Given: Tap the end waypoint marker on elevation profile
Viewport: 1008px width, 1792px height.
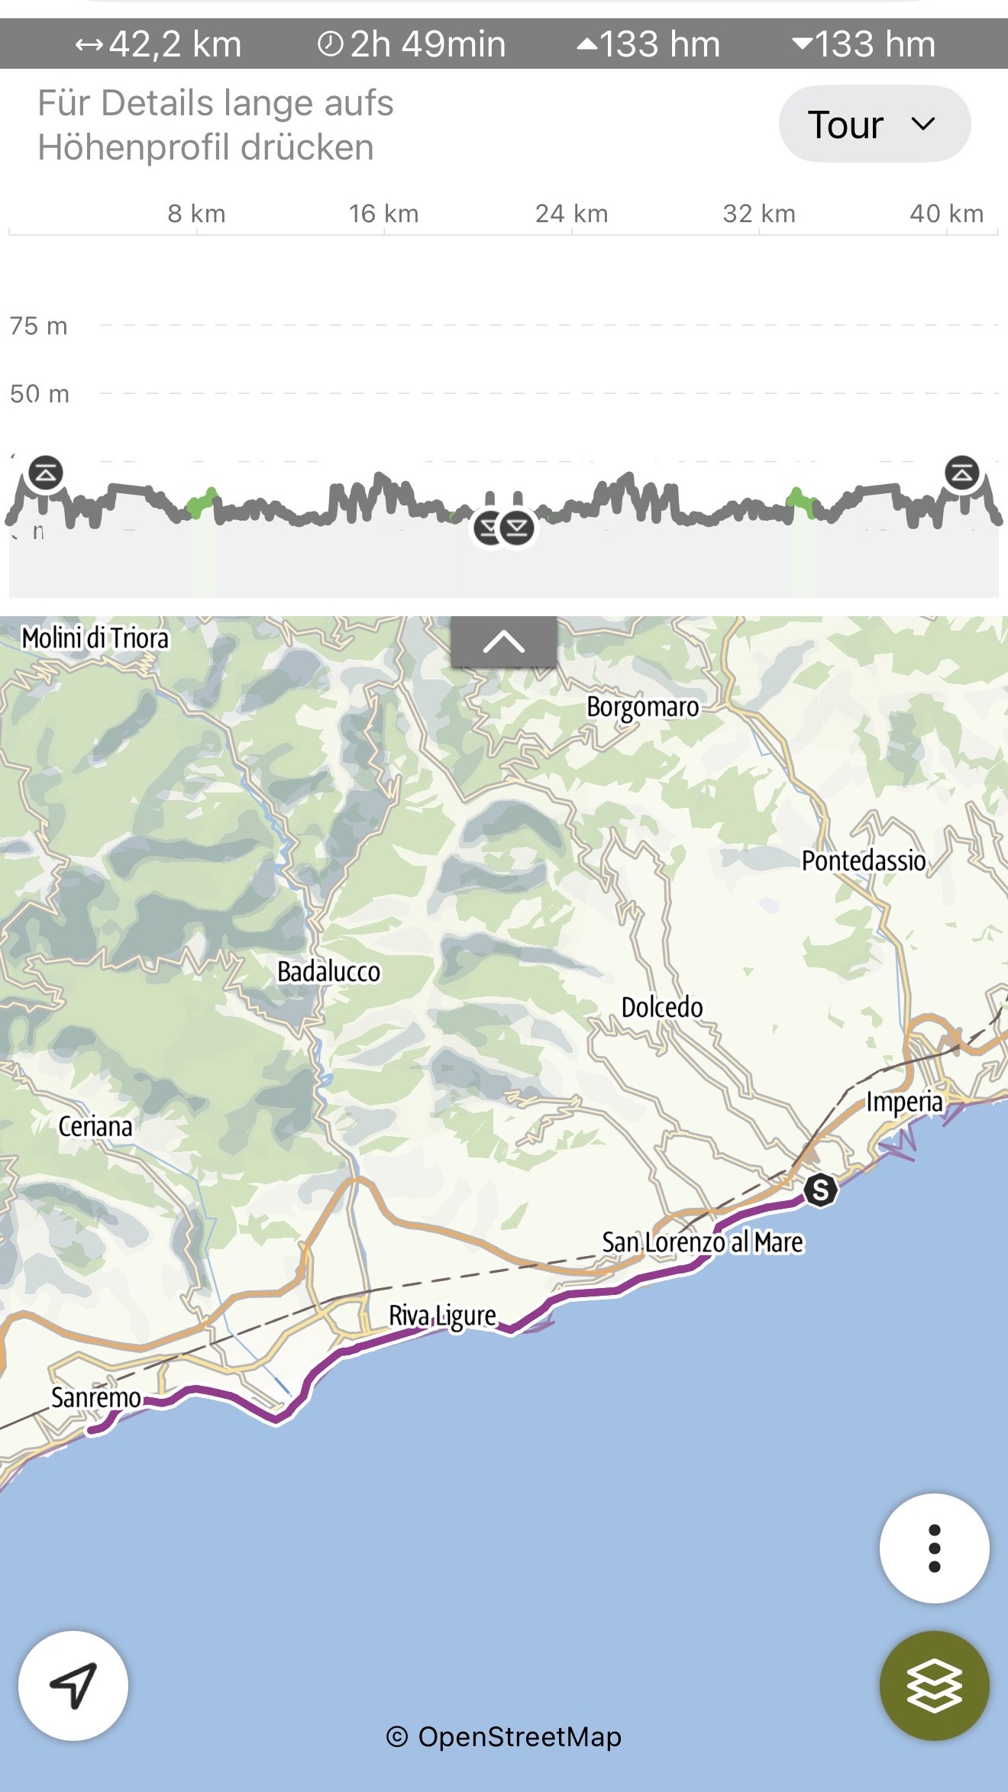Looking at the screenshot, I should [961, 473].
